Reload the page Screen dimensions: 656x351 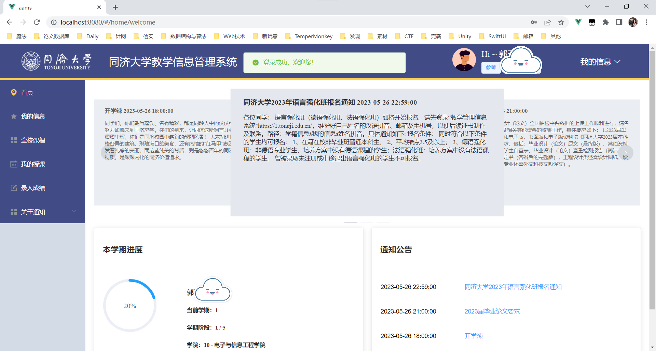(37, 22)
